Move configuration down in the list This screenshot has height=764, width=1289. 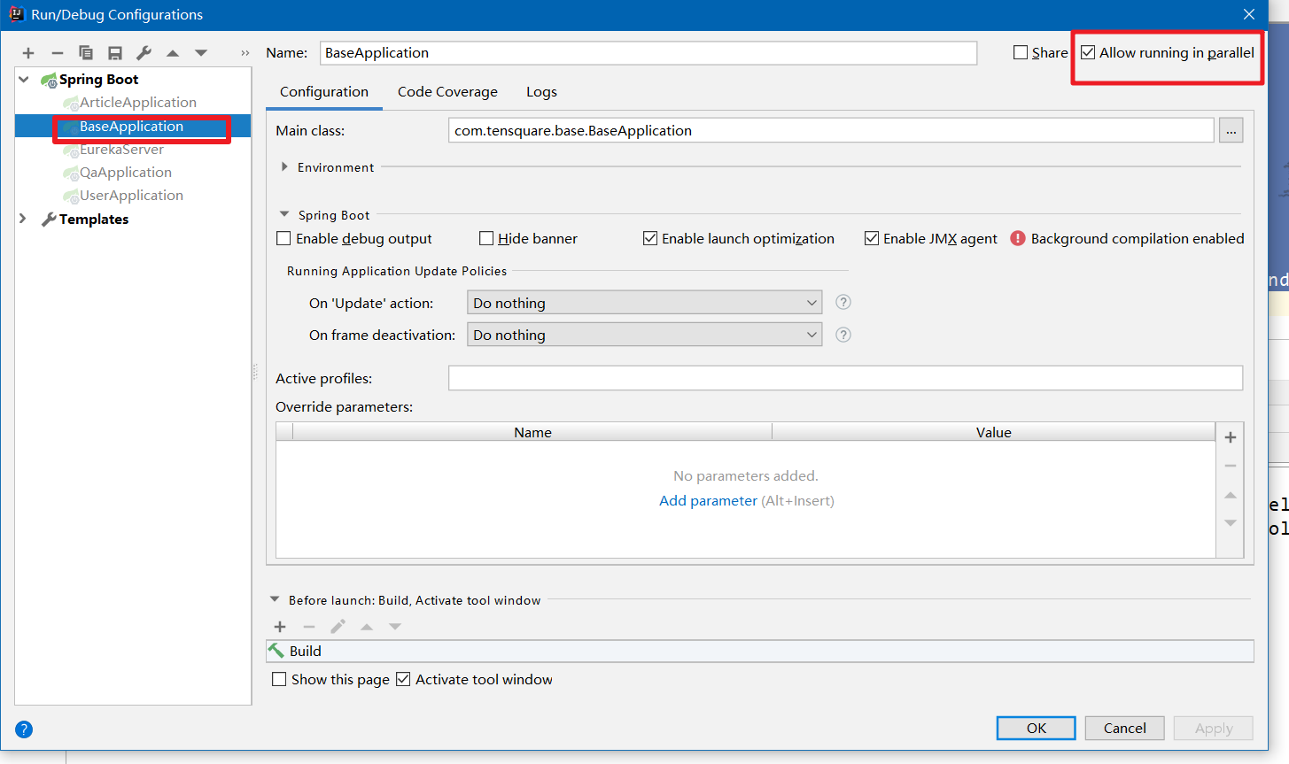click(x=201, y=53)
